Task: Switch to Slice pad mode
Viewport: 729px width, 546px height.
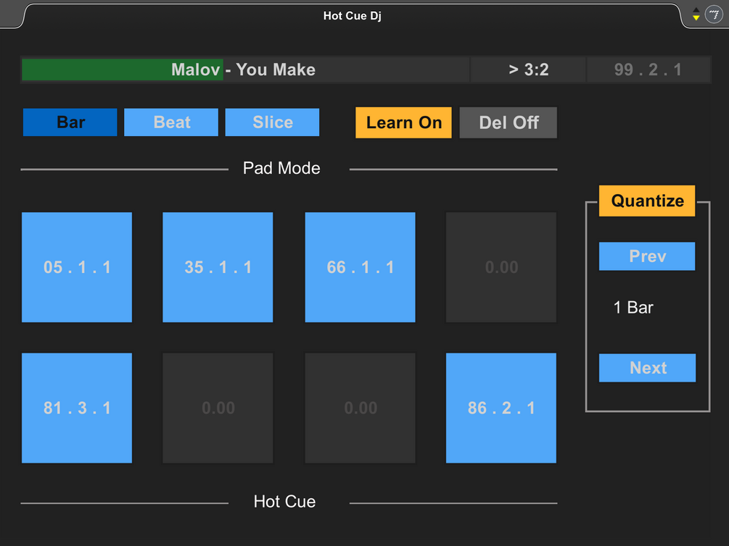Action: coord(272,122)
